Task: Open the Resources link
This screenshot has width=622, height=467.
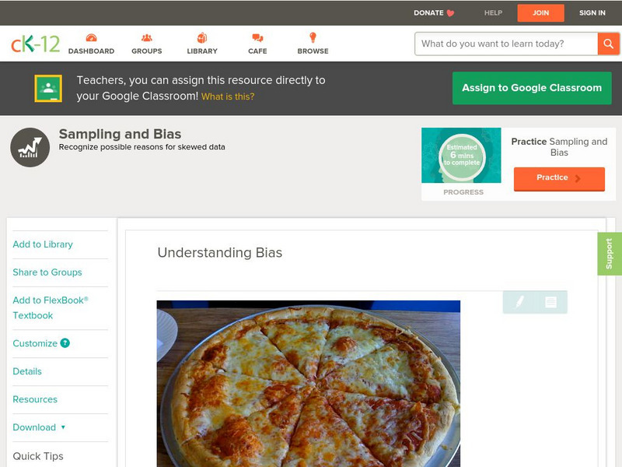Action: click(35, 399)
